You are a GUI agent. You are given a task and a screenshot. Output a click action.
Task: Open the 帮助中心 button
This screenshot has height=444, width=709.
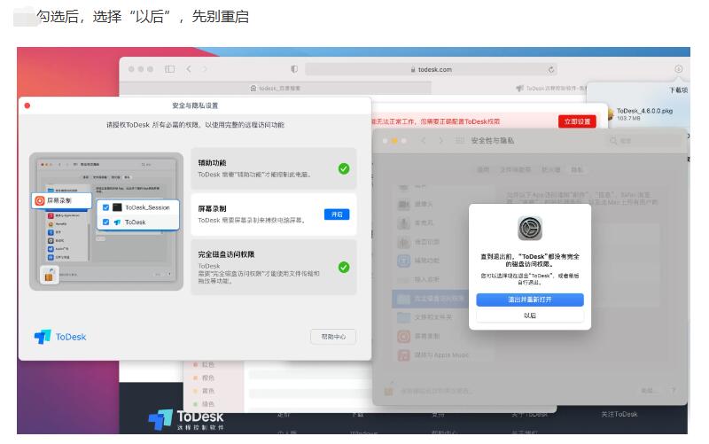pos(333,337)
